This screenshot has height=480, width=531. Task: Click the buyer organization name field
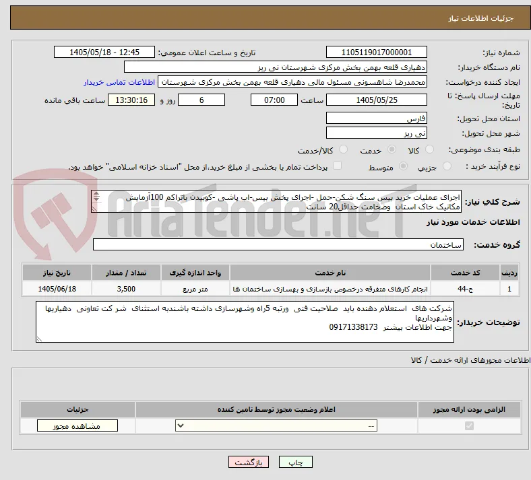[x=276, y=67]
